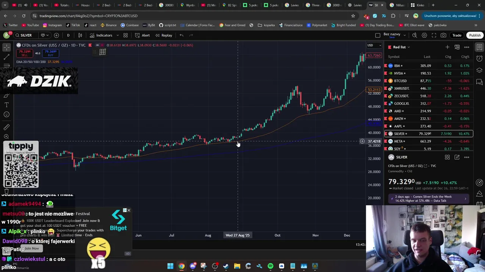Undo the last chart action

(x=181, y=35)
